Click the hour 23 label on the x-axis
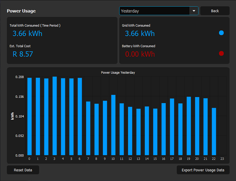This screenshot has width=236, height=181. tap(222, 159)
